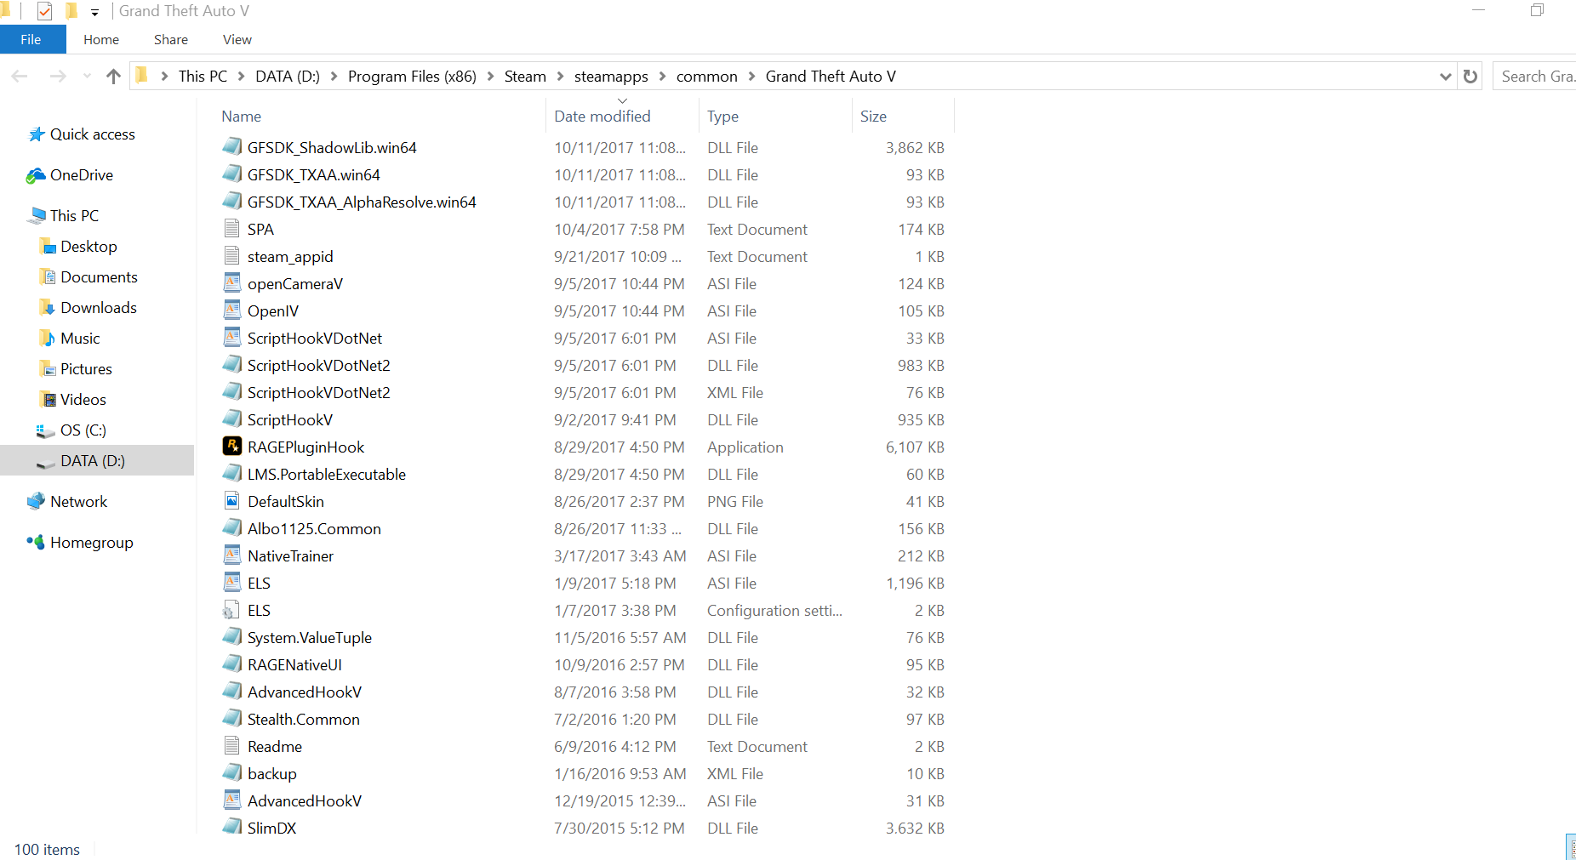
Task: Click the Properties icon in the title bar
Action: pos(45,11)
